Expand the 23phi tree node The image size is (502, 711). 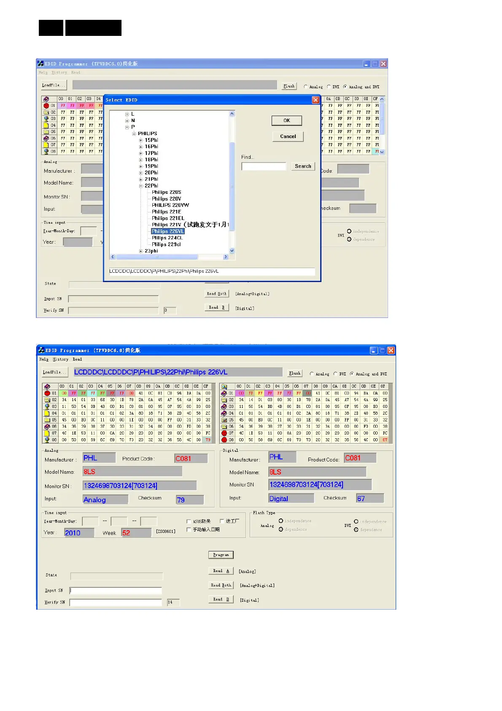(141, 251)
